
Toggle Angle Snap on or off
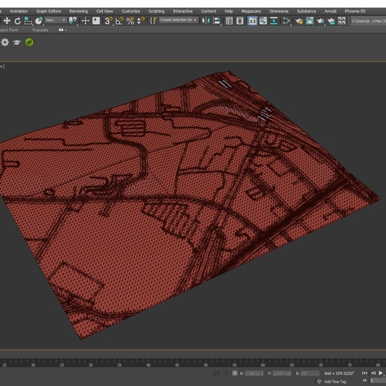[119, 21]
